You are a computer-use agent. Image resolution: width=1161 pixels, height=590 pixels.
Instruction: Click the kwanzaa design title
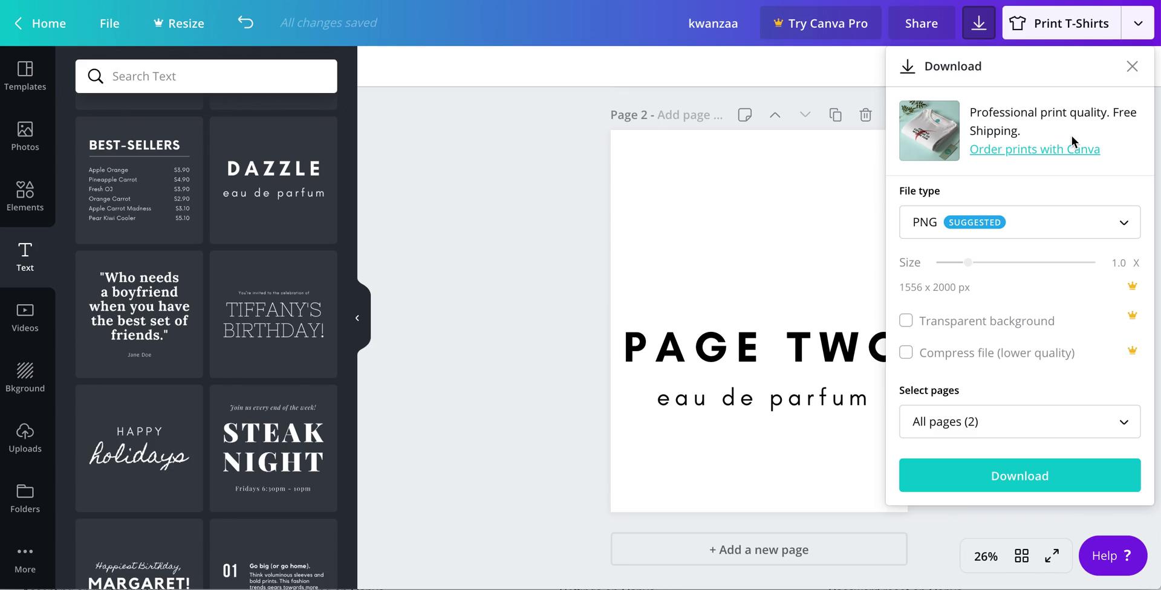click(713, 23)
